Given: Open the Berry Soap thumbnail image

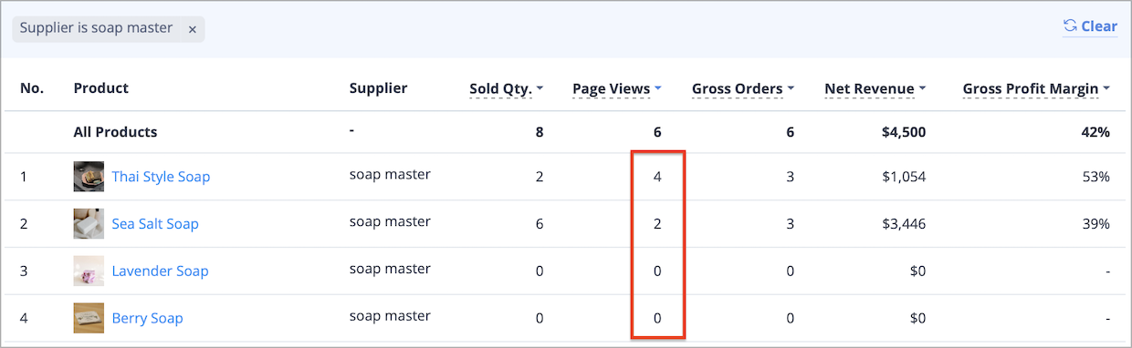Looking at the screenshot, I should tap(89, 319).
